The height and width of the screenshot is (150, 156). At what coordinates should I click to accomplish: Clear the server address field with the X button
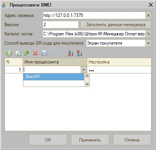[148, 15]
